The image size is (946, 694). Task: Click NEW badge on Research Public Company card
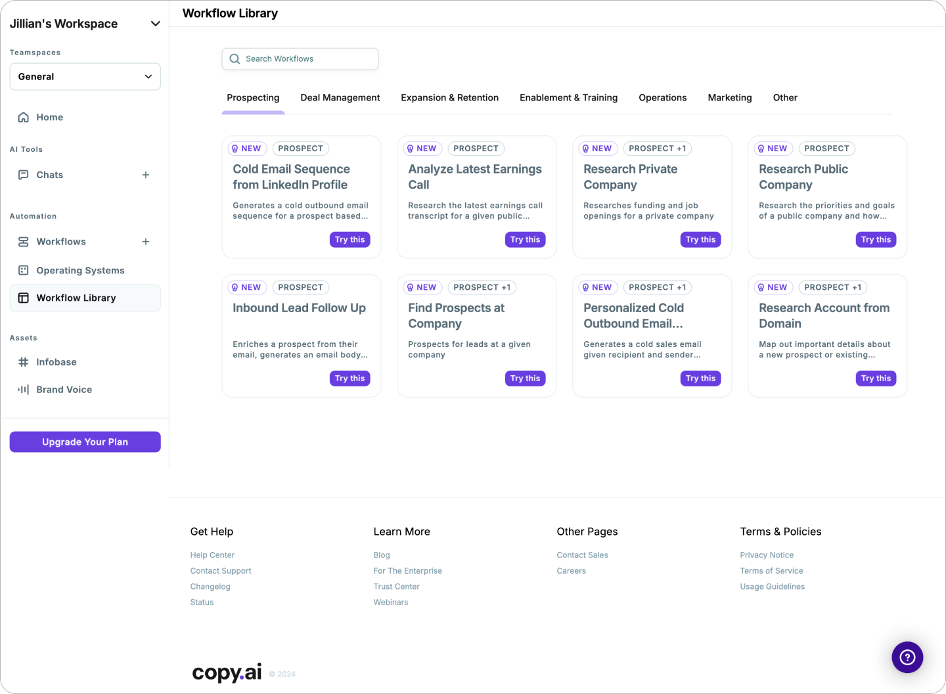(773, 149)
